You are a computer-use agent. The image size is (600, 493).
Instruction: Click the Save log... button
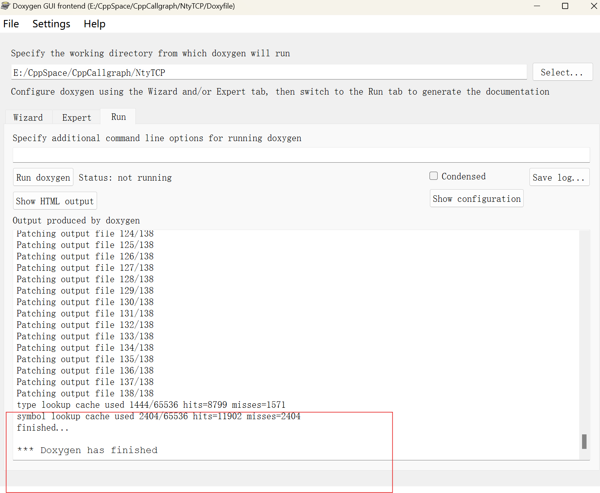(x=559, y=177)
